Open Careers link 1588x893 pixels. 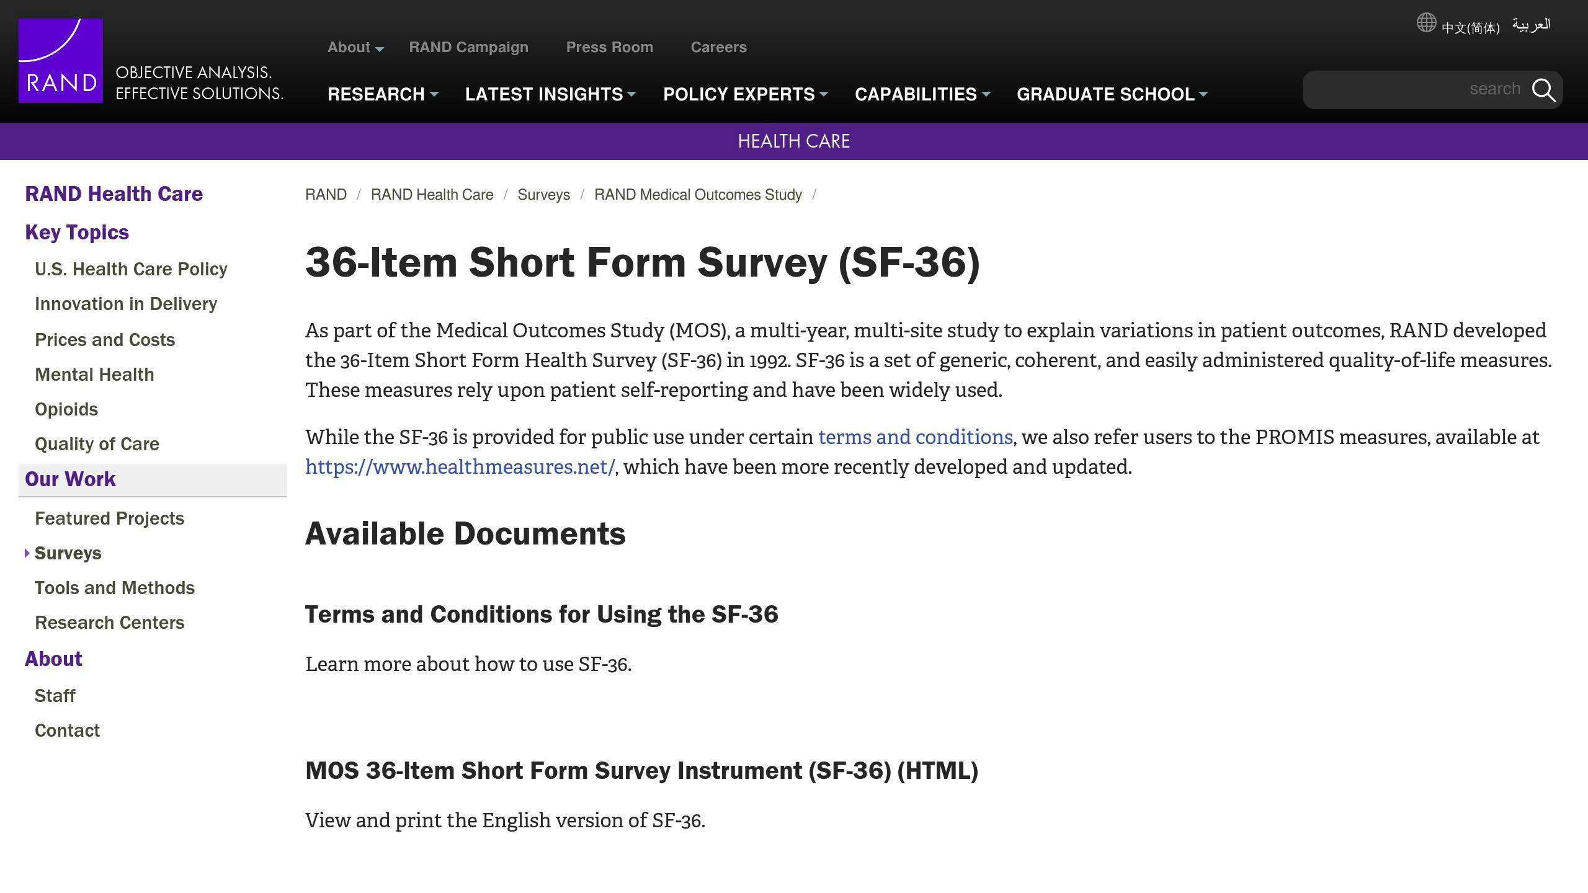(x=718, y=47)
